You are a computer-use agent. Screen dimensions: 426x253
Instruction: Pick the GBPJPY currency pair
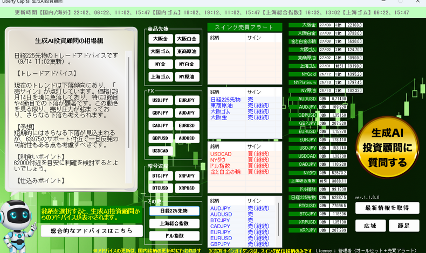[160, 113]
